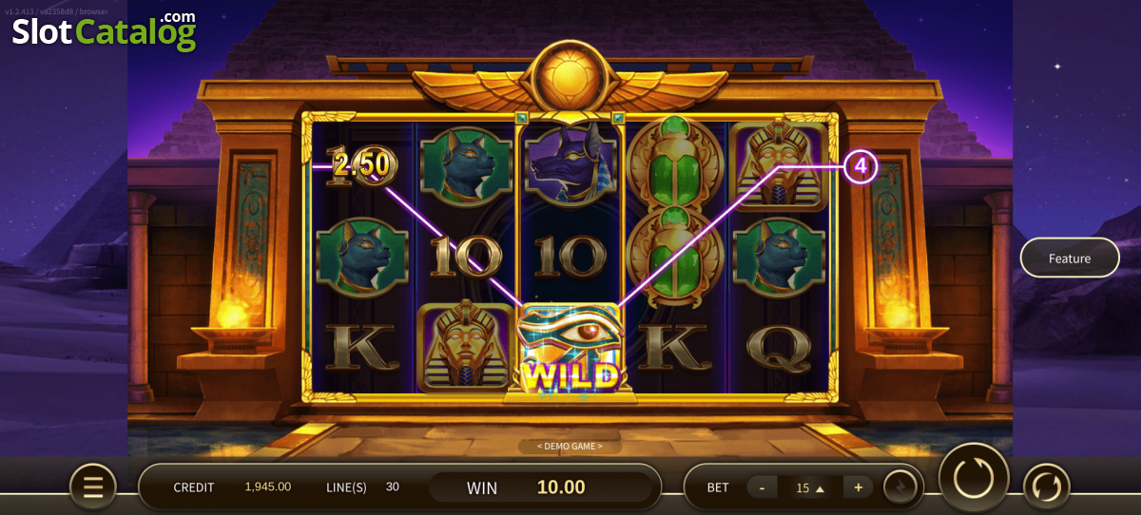Click the payline 4 marker
The image size is (1141, 515).
tap(861, 167)
